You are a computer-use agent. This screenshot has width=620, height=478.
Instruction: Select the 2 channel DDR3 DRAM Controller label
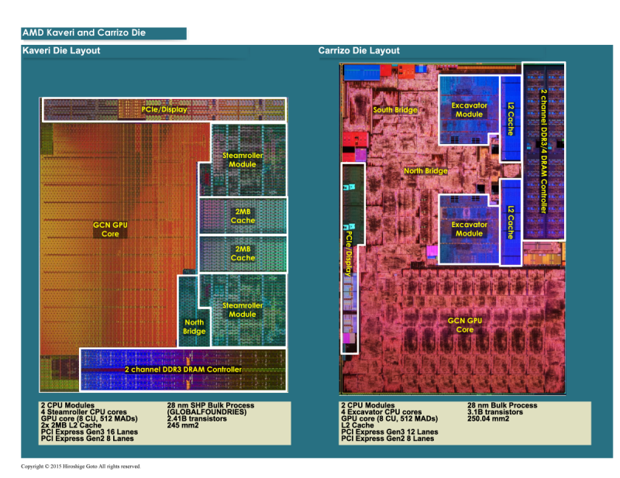click(184, 370)
